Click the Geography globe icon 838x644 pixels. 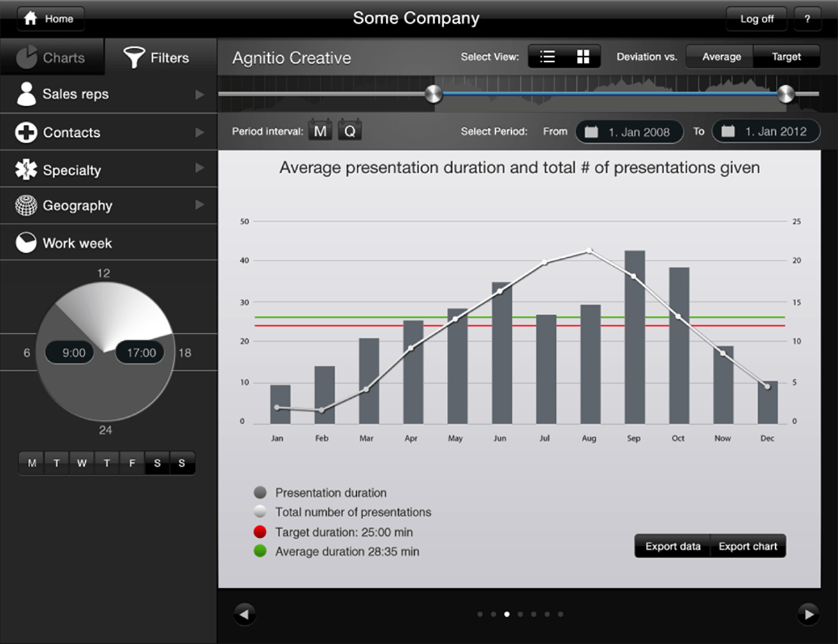point(26,206)
